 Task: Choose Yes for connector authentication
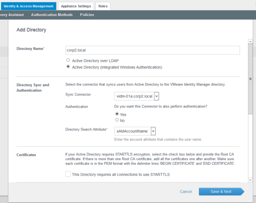click(117, 114)
